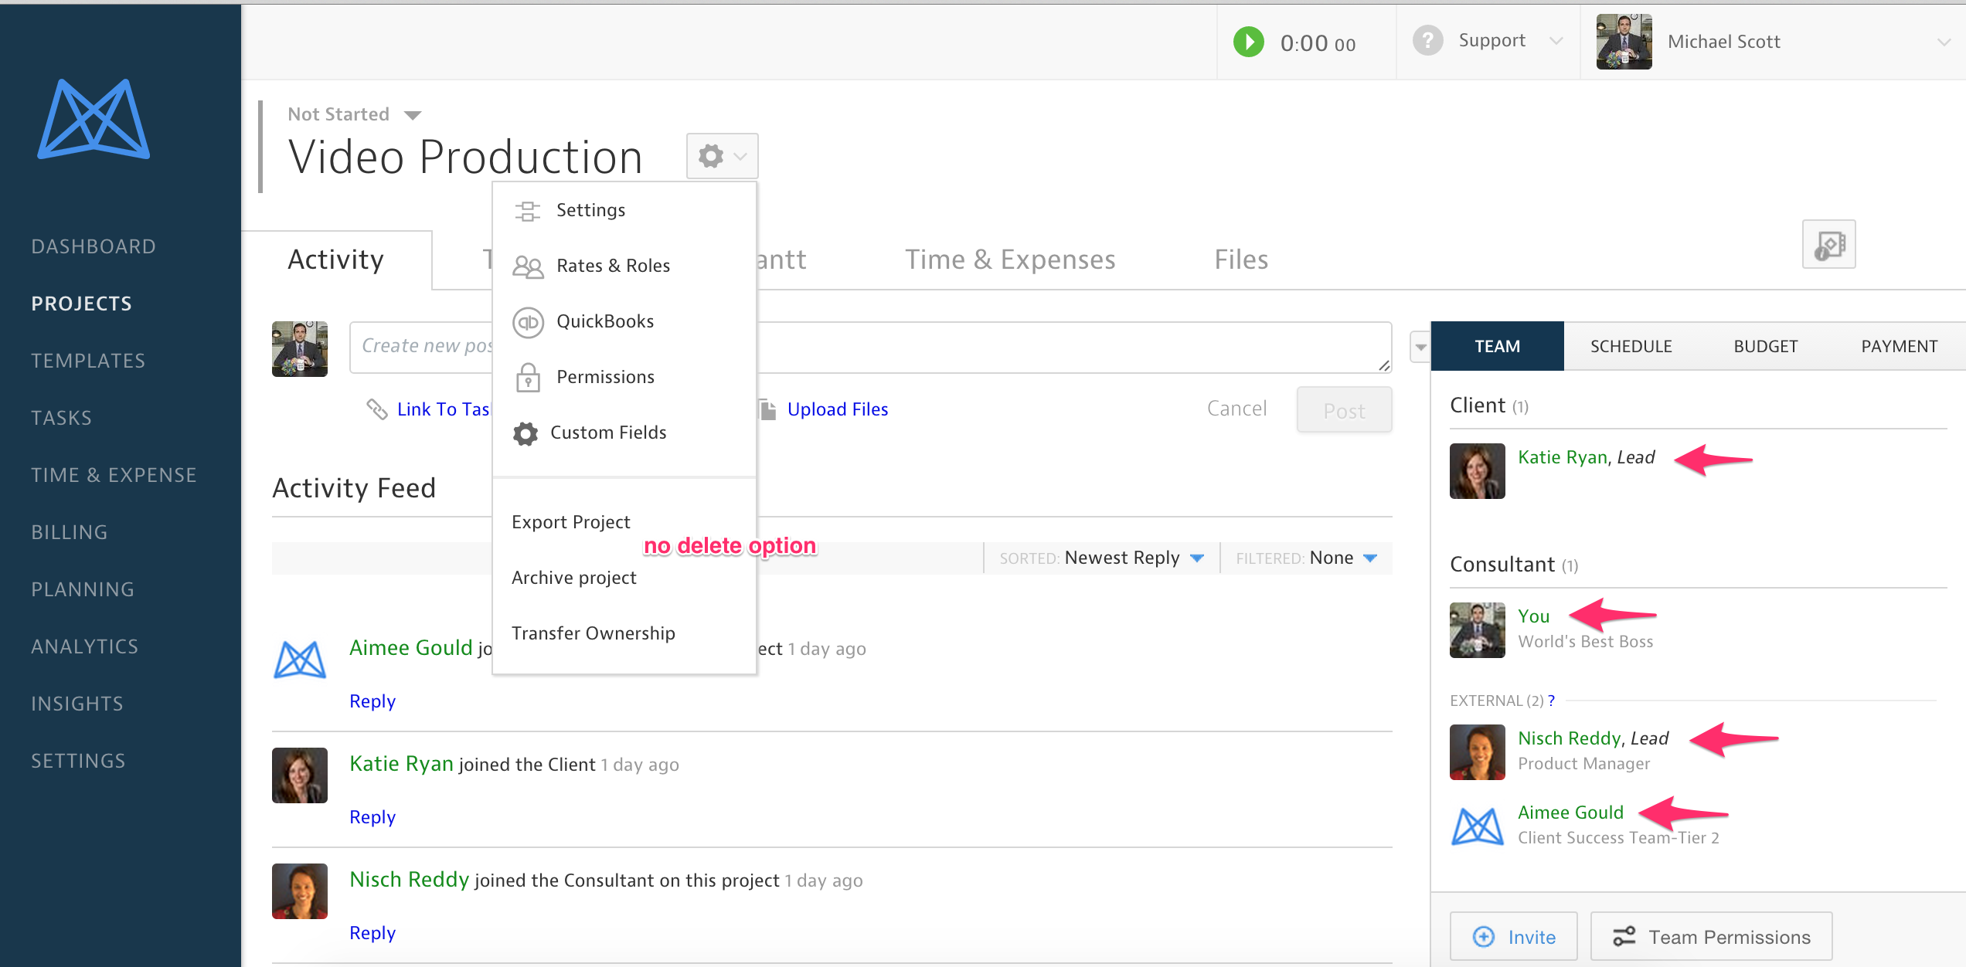Select the SCHEDULE tab in side panel
The image size is (1966, 967).
click(1631, 347)
